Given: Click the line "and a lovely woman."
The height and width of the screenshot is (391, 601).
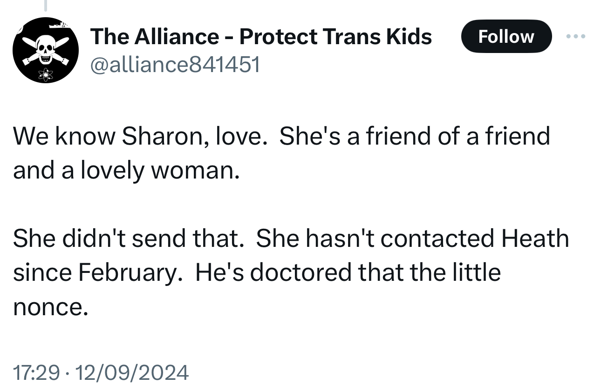Looking at the screenshot, I should 126,171.
